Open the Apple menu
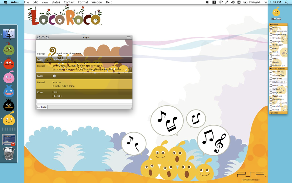 click(x=5, y=2)
